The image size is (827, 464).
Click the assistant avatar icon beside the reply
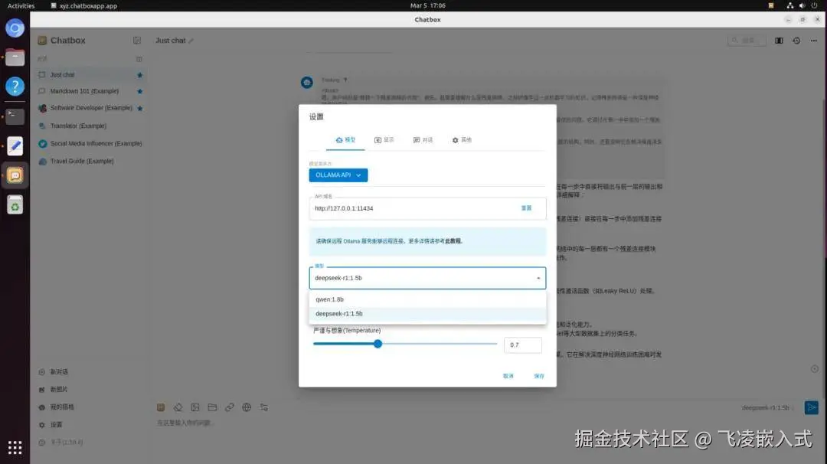[307, 82]
